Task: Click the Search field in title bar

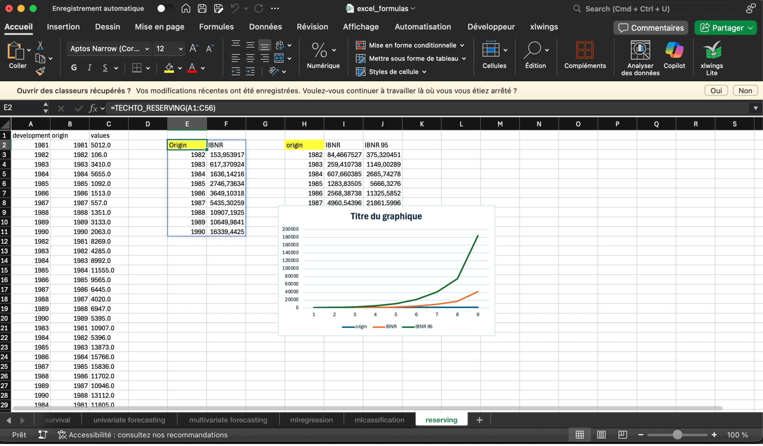Action: click(x=653, y=8)
